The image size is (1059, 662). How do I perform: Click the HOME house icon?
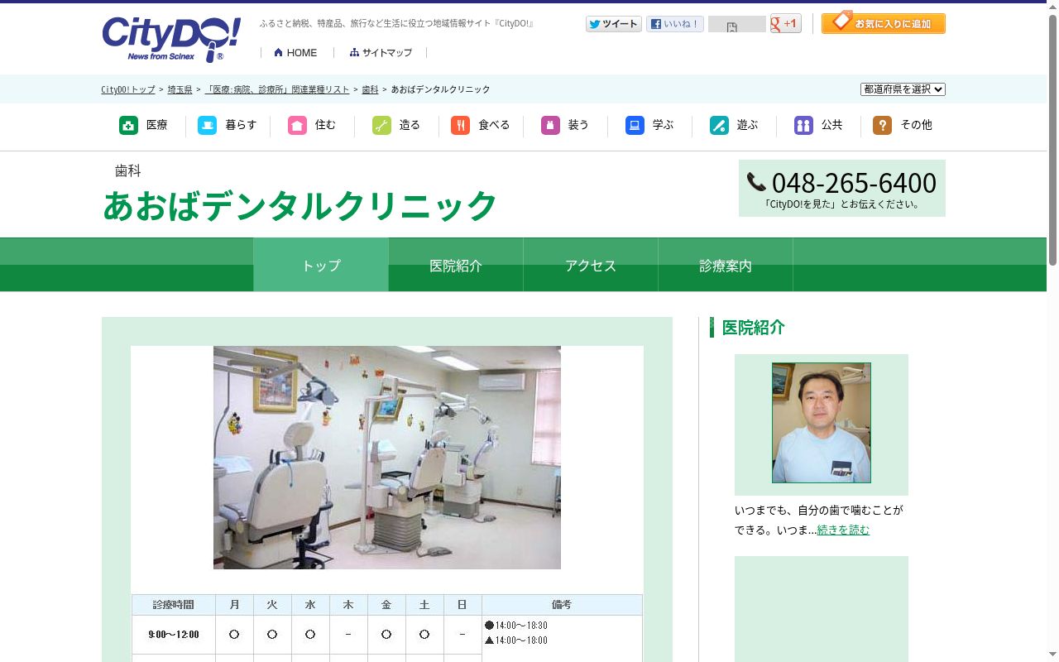click(279, 52)
